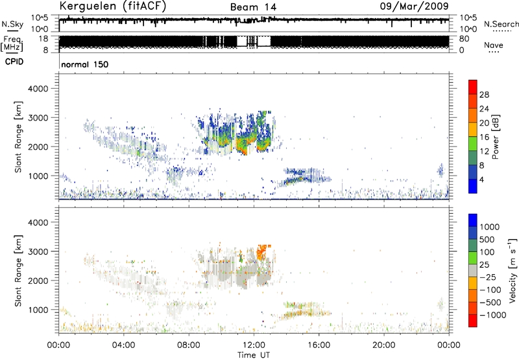This screenshot has width=519, height=359.
Task: Select the N.Search legend label
Action: [501, 24]
